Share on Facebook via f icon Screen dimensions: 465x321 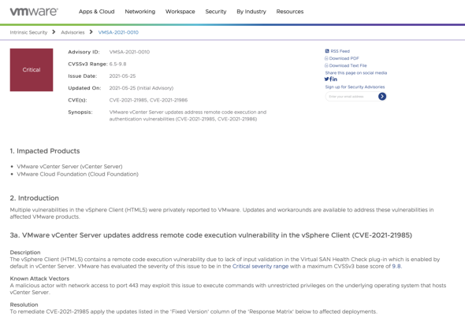[x=331, y=79]
